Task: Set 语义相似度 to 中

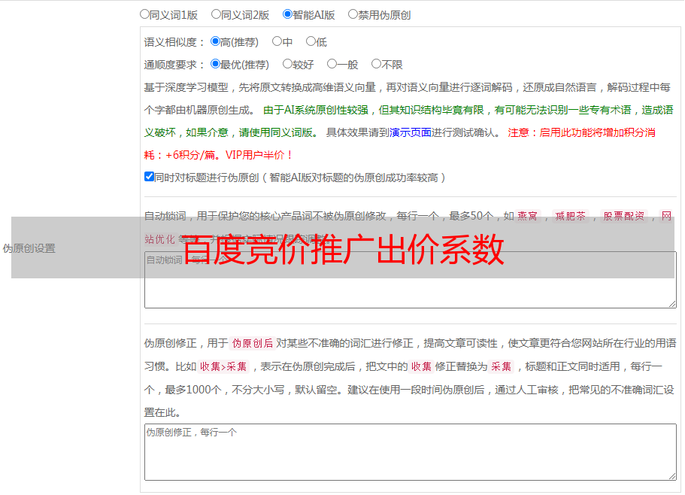Action: click(277, 41)
